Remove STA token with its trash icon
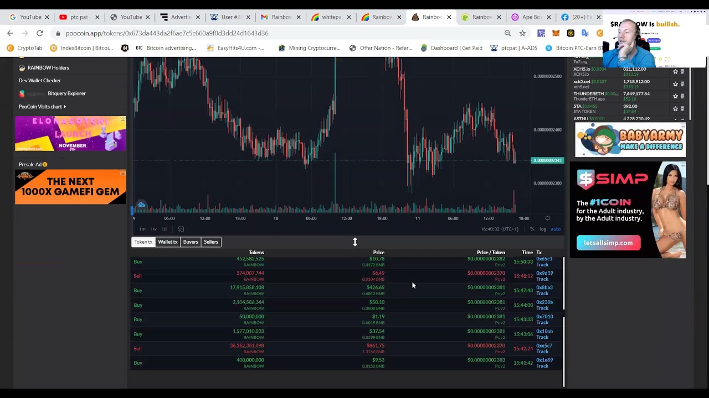This screenshot has width=709, height=398. [x=682, y=108]
